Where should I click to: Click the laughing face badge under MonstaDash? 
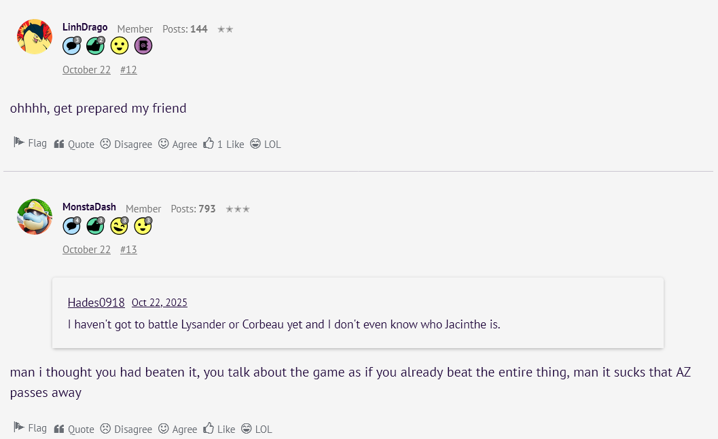pyautogui.click(x=119, y=225)
